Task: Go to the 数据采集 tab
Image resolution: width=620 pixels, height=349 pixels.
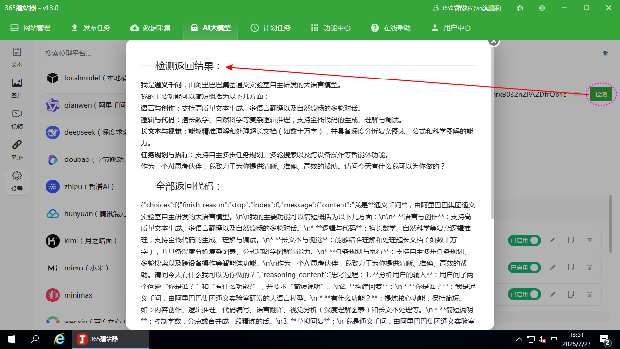Action: 151,28
